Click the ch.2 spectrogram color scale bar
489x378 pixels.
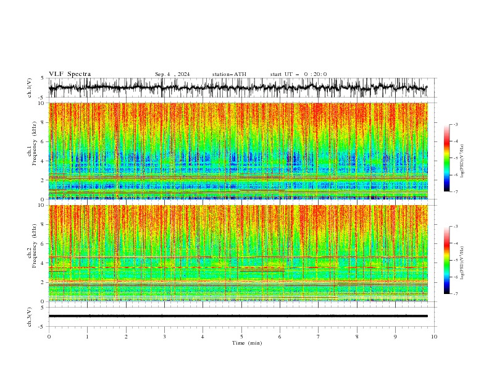pos(446,260)
